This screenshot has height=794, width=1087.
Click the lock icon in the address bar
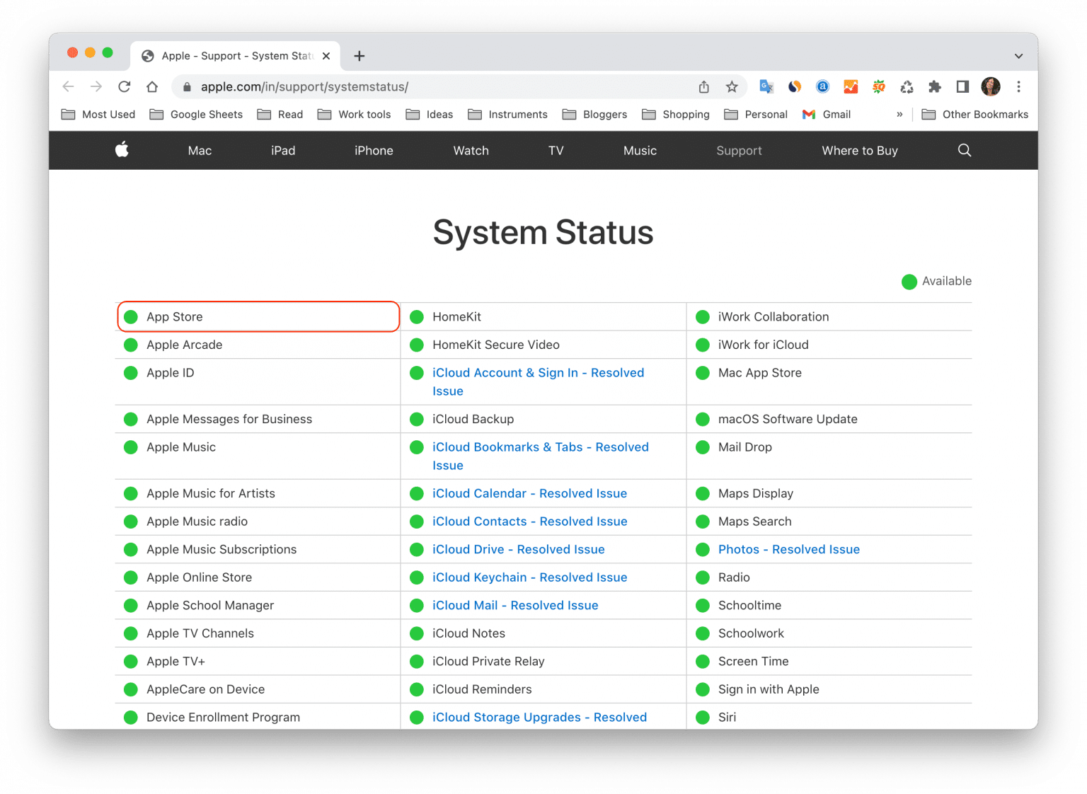187,86
